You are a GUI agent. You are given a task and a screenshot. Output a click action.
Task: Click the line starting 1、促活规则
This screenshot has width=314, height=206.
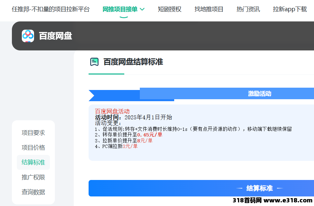(193, 129)
